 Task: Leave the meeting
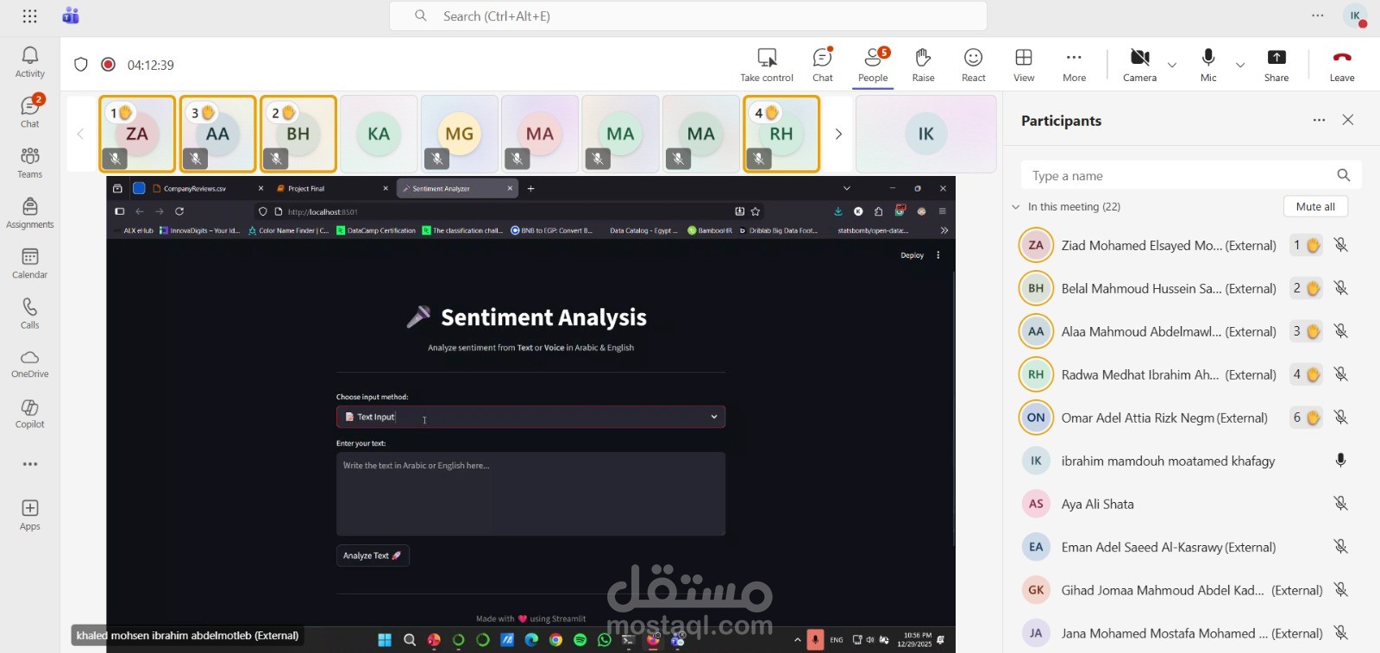click(1342, 65)
